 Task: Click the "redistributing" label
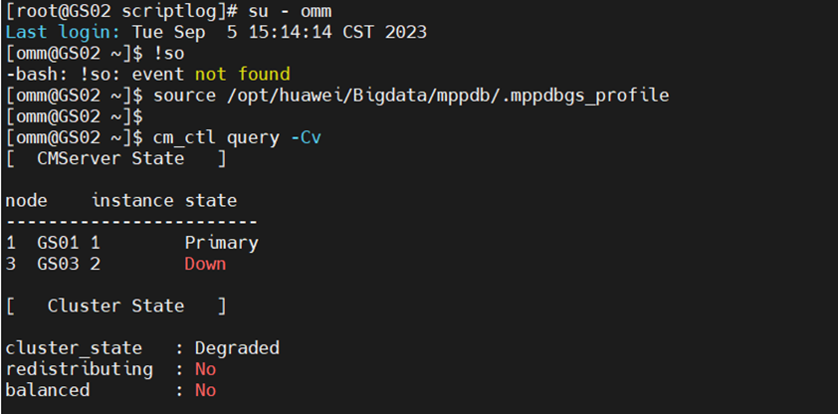tap(79, 369)
